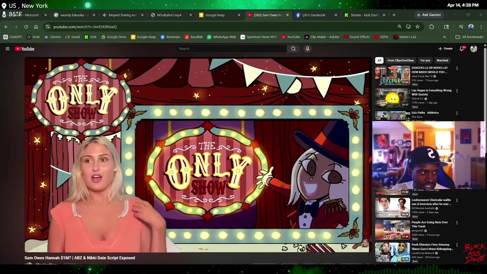Open more options for COACHELLA OR NOHELLA video

(x=457, y=68)
